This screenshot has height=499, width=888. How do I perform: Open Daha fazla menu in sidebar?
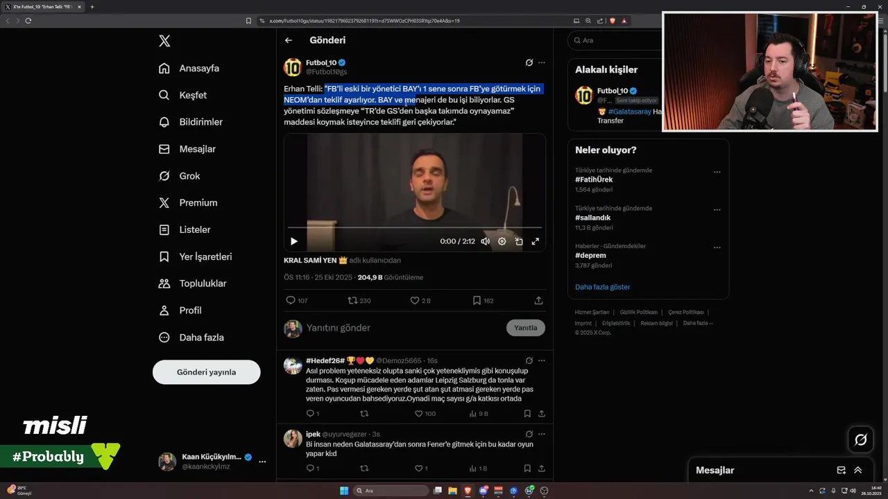(x=191, y=338)
